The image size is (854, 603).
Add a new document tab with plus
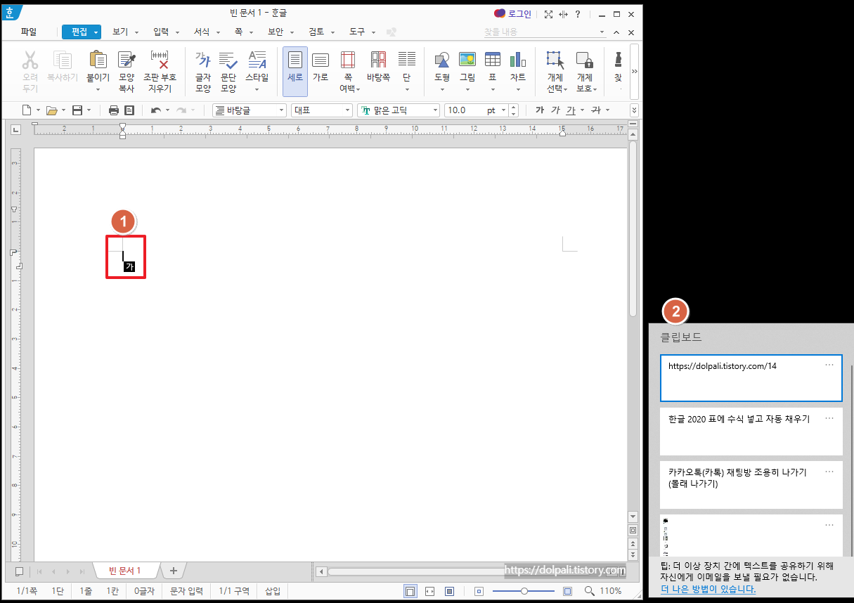[174, 571]
